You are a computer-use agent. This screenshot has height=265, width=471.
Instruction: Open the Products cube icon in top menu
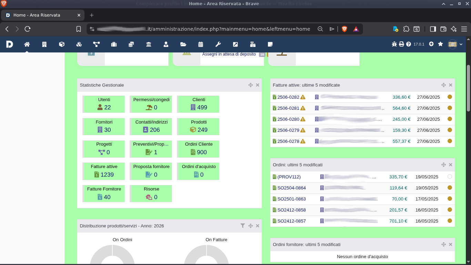(62, 44)
